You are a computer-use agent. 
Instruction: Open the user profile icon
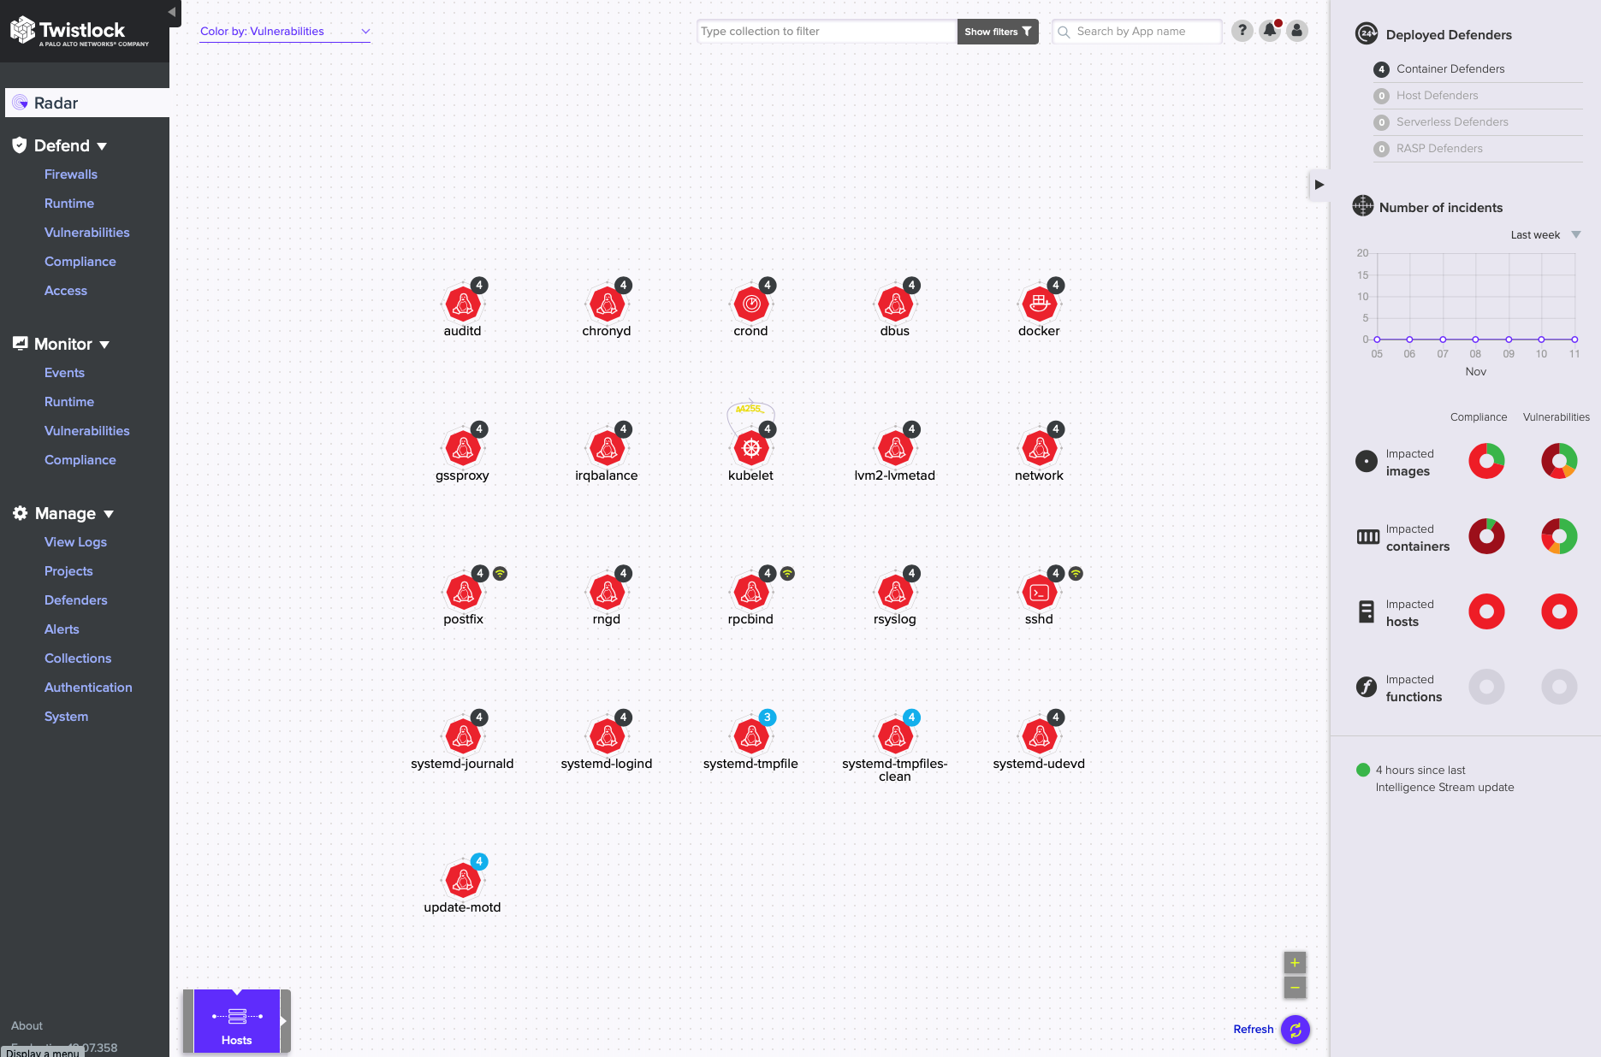[x=1297, y=31]
